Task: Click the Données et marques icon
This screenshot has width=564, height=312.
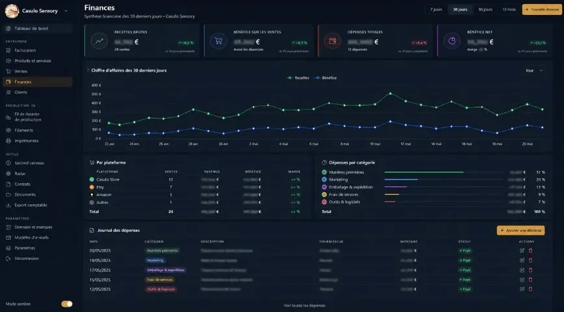Action: point(8,227)
